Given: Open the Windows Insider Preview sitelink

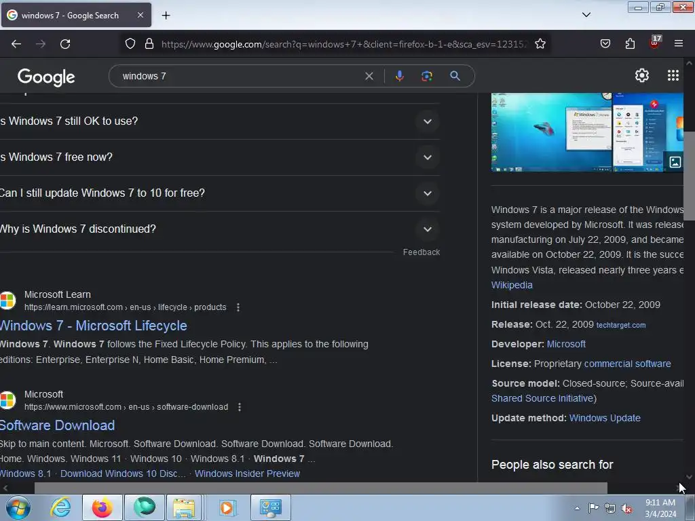Looking at the screenshot, I should click(x=247, y=474).
